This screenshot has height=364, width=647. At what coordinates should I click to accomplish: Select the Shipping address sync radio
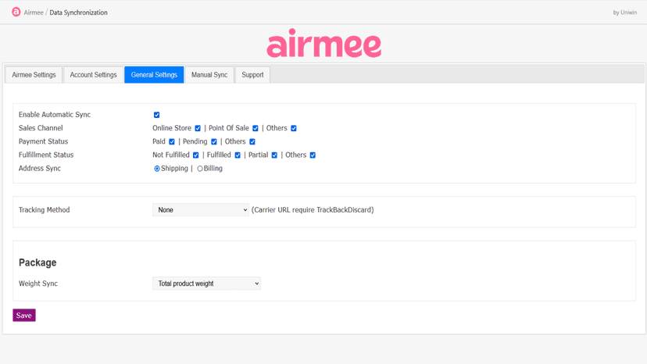(157, 169)
